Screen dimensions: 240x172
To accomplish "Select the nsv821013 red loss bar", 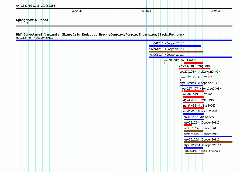I will [193, 97].
